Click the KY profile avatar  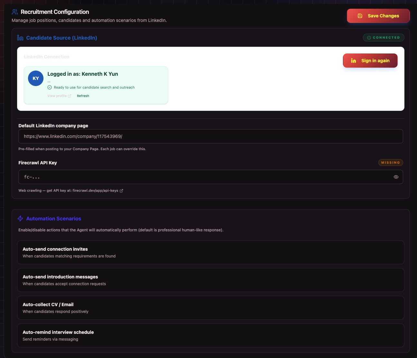(36, 78)
